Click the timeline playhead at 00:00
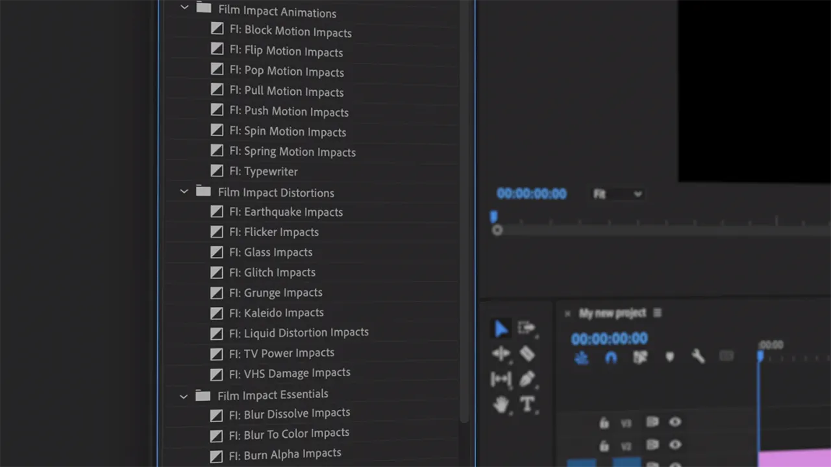831x467 pixels. (x=760, y=355)
